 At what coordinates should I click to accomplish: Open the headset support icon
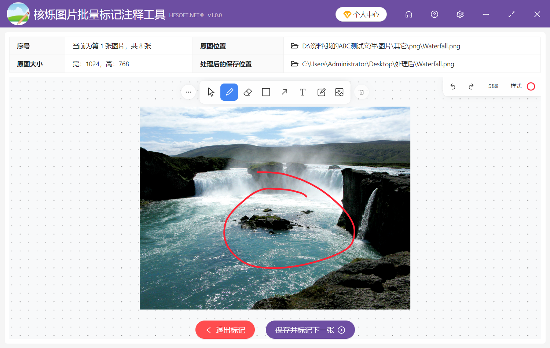pyautogui.click(x=408, y=14)
